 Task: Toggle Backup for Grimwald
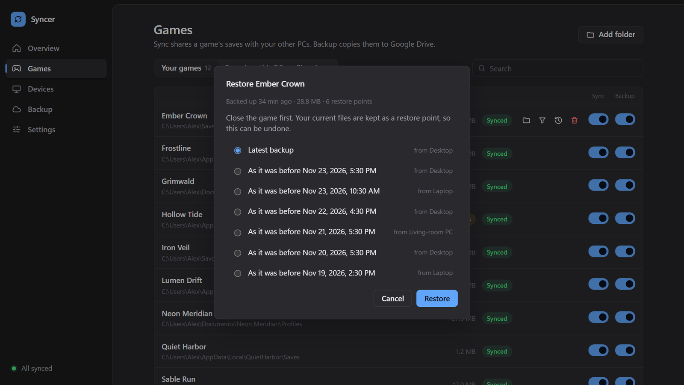tap(625, 185)
